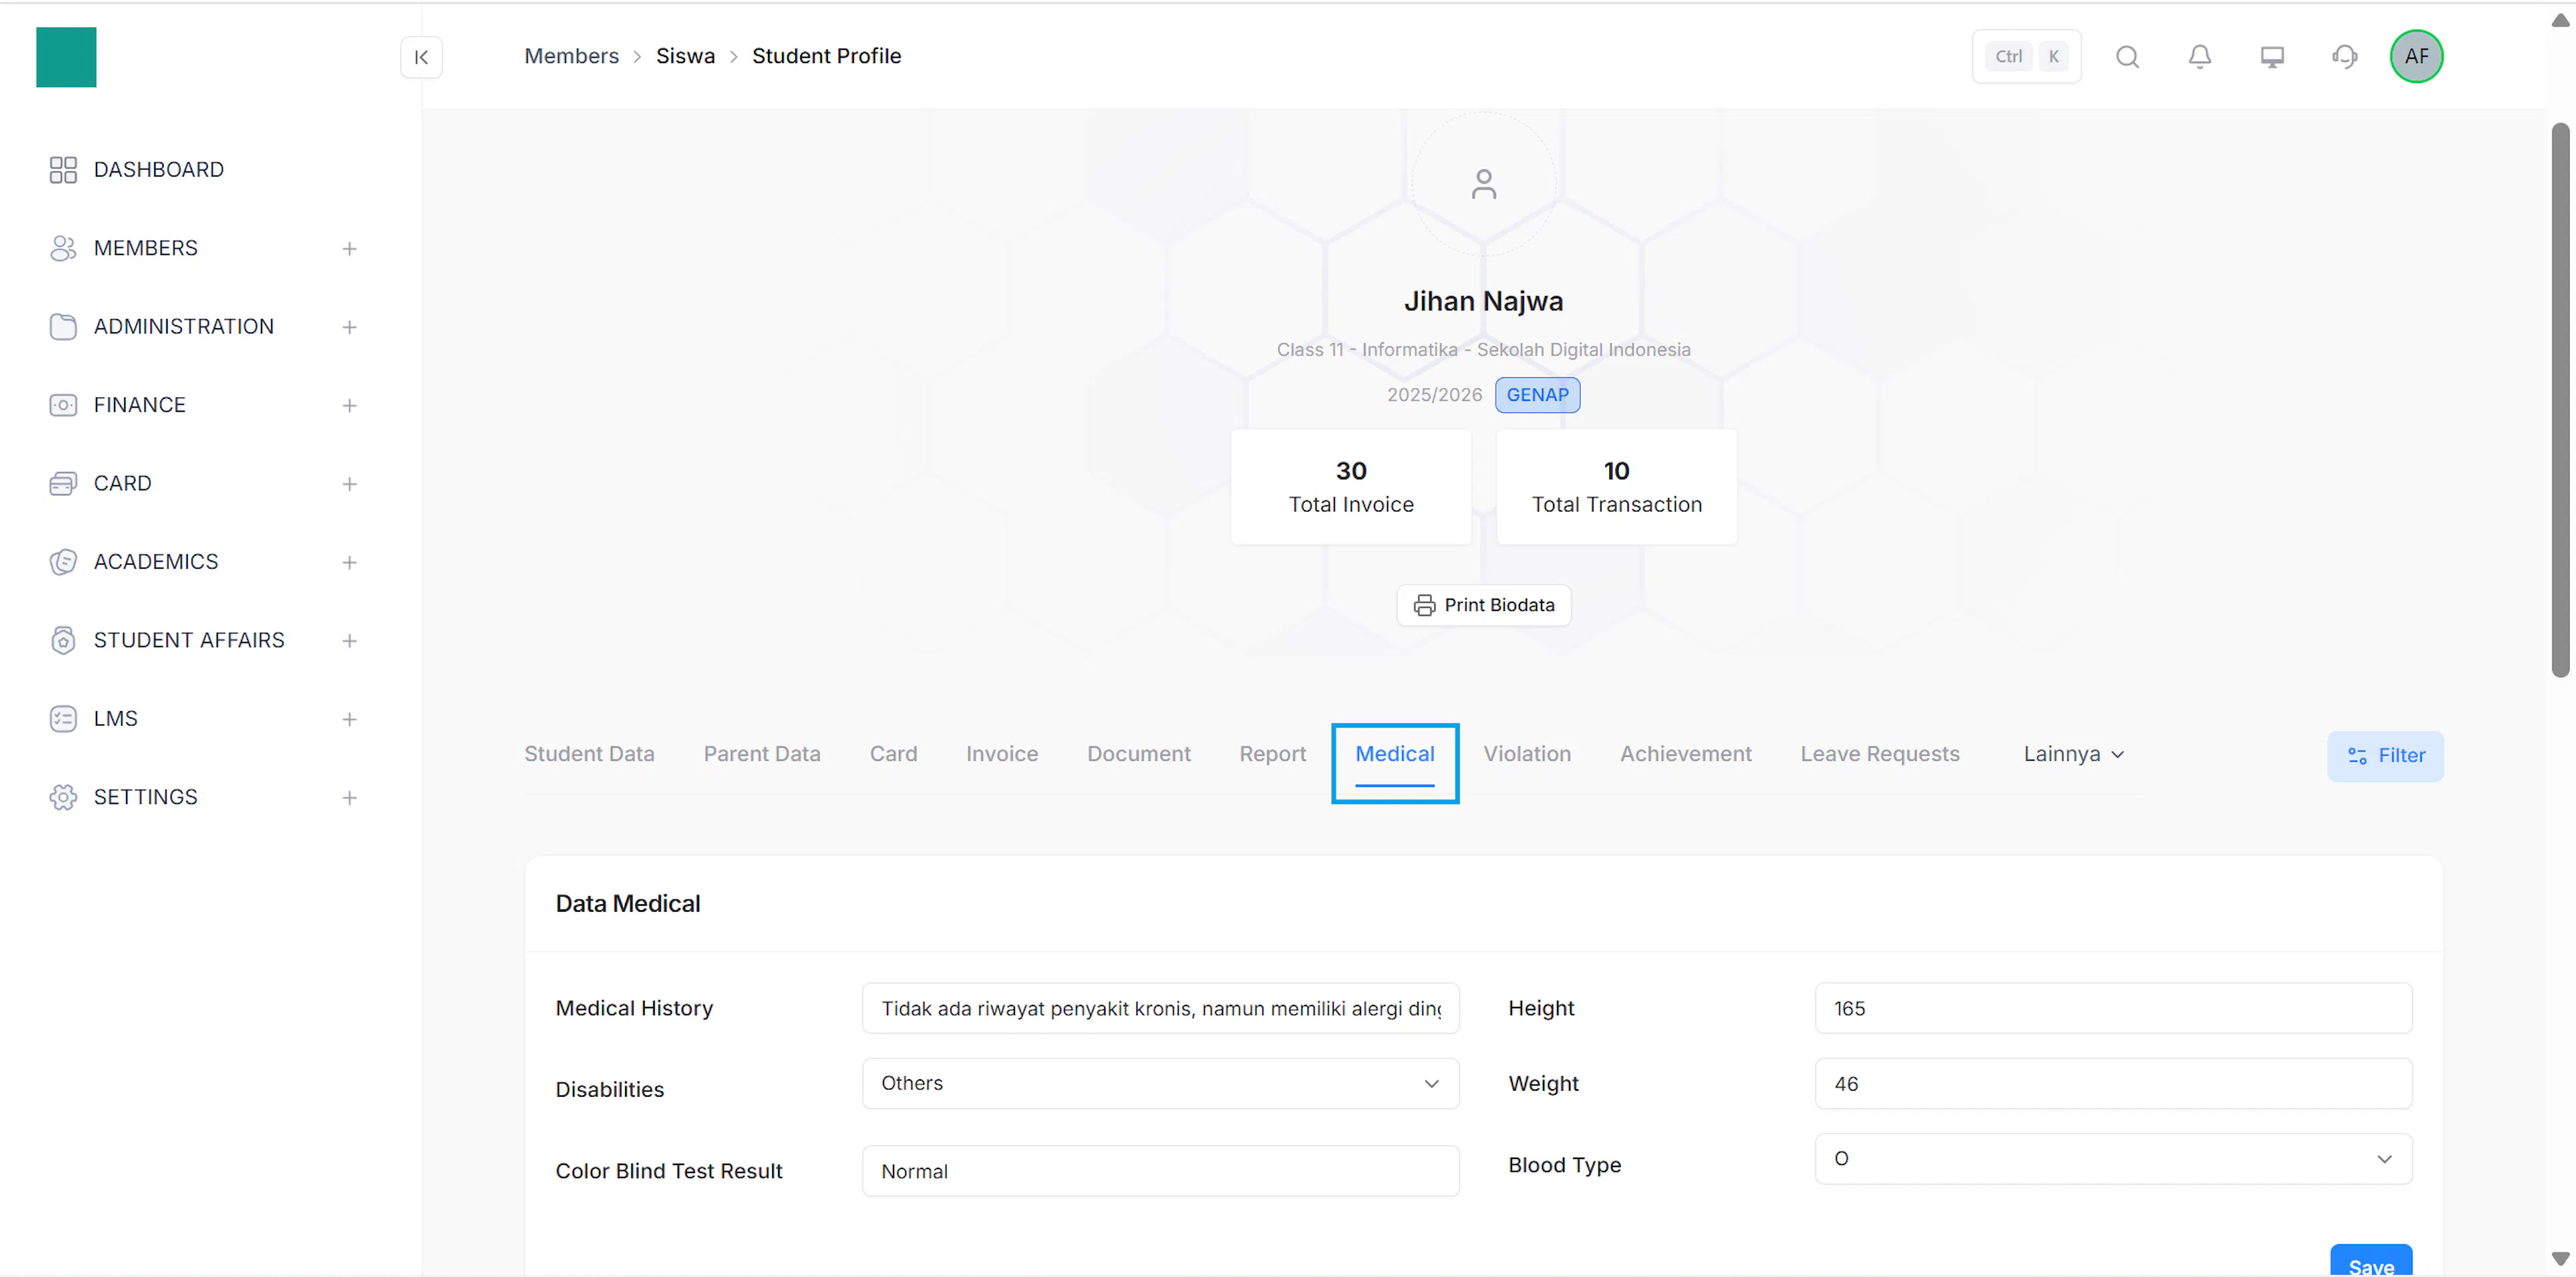
Task: Click the Academics icon in the sidebar
Action: pyautogui.click(x=63, y=562)
